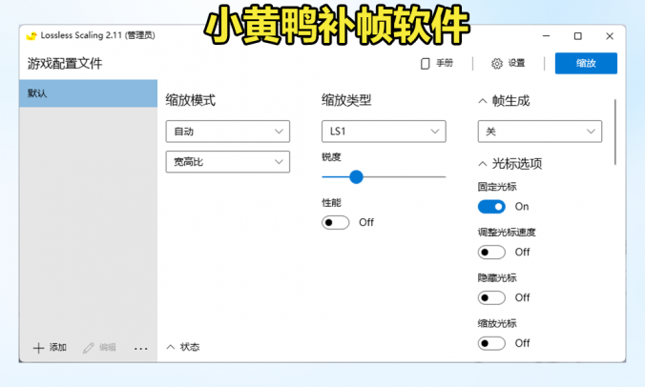This screenshot has height=387, width=645.
Task: Open the 手册 manual book icon
Action: [x=425, y=63]
